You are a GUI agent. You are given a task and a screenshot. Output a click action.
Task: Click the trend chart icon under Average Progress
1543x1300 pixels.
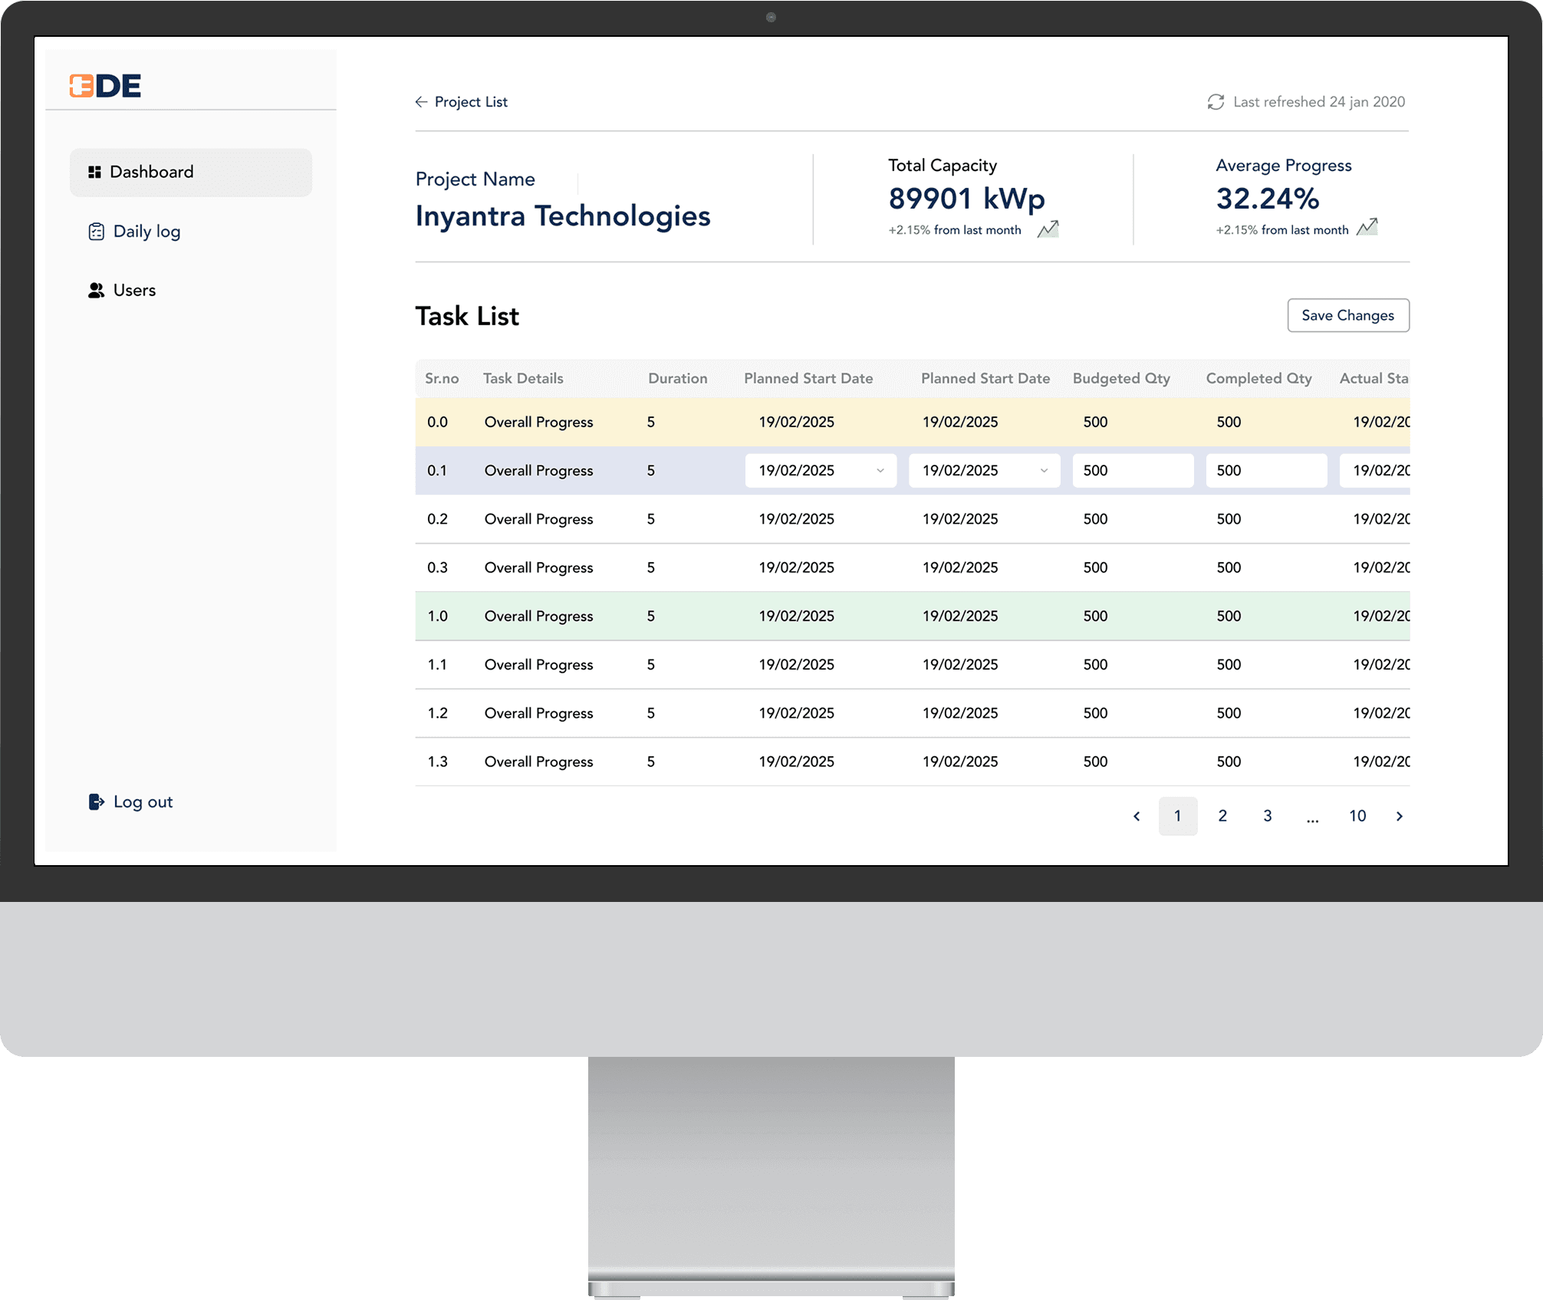[1367, 227]
